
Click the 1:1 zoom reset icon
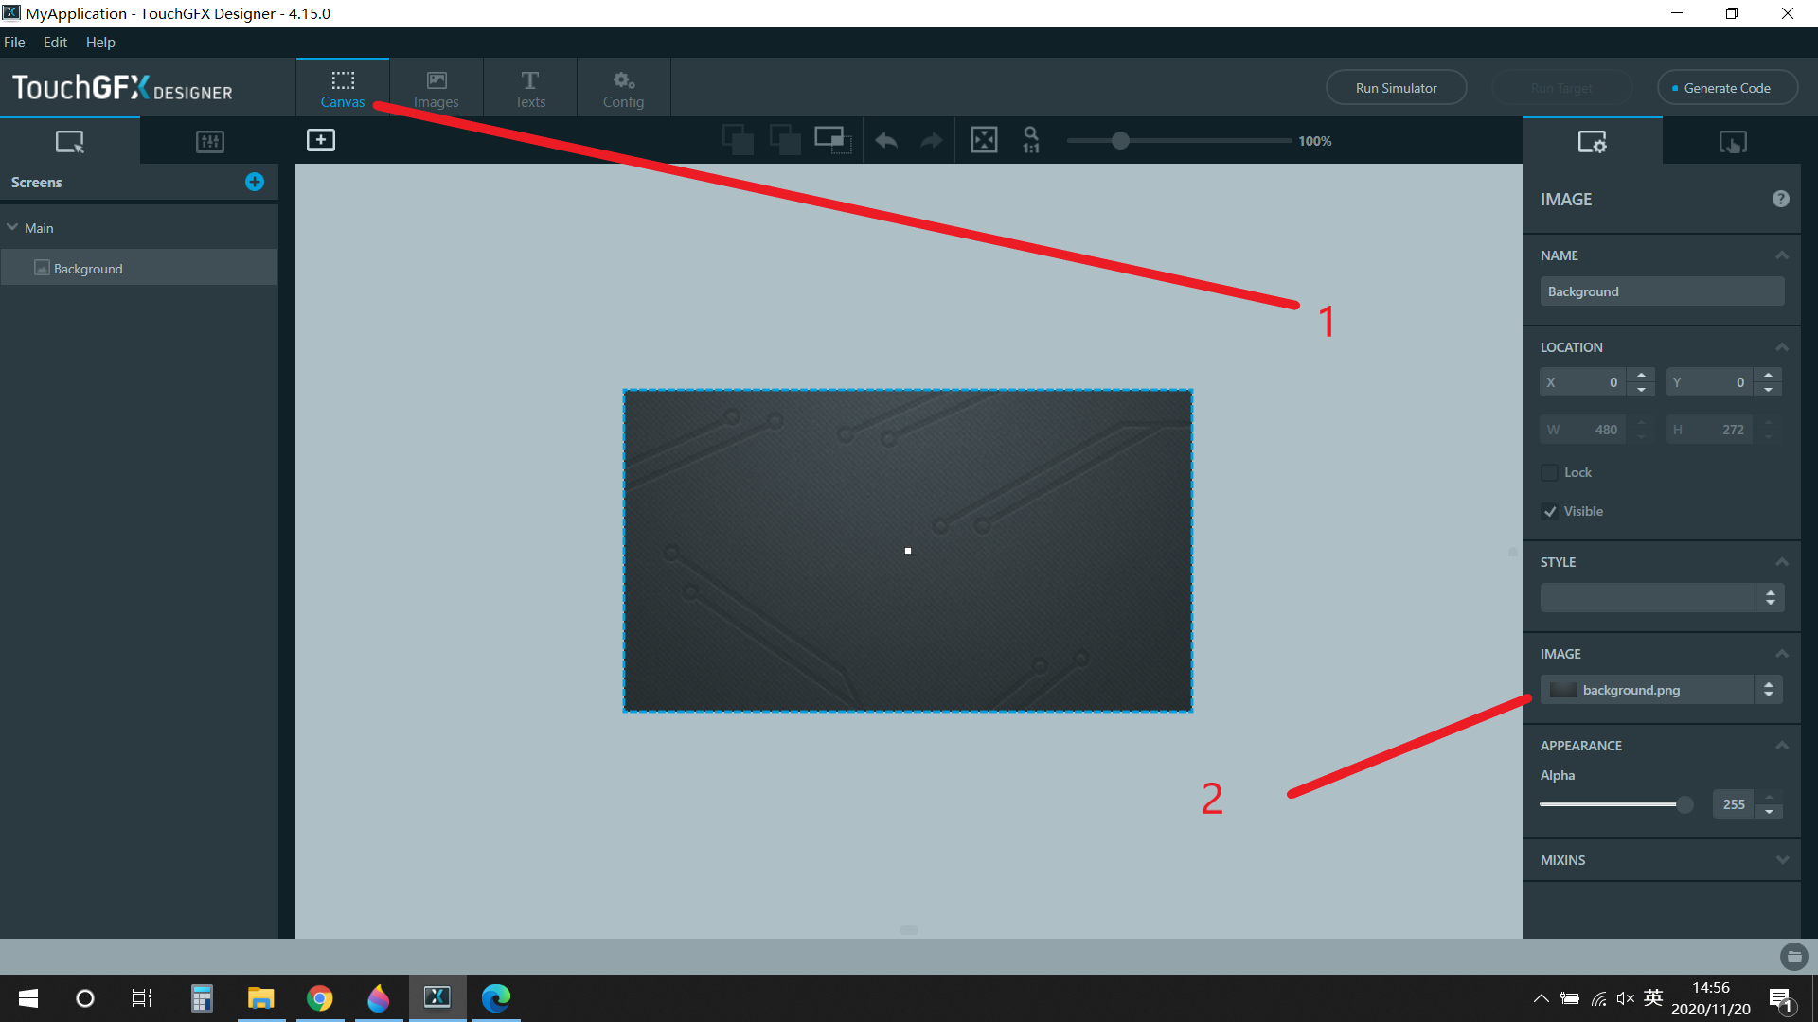pos(1031,140)
